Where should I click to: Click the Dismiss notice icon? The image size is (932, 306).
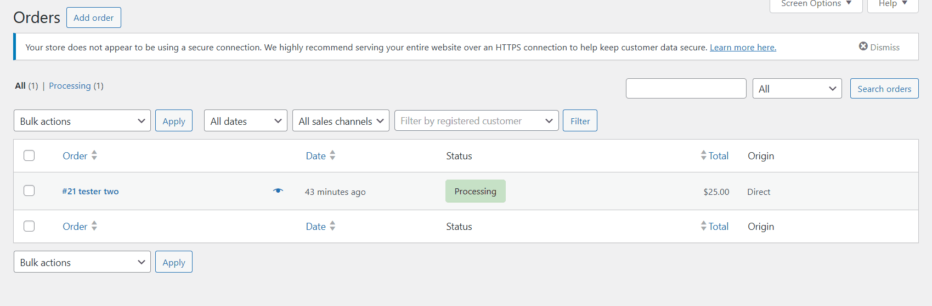[x=863, y=47]
